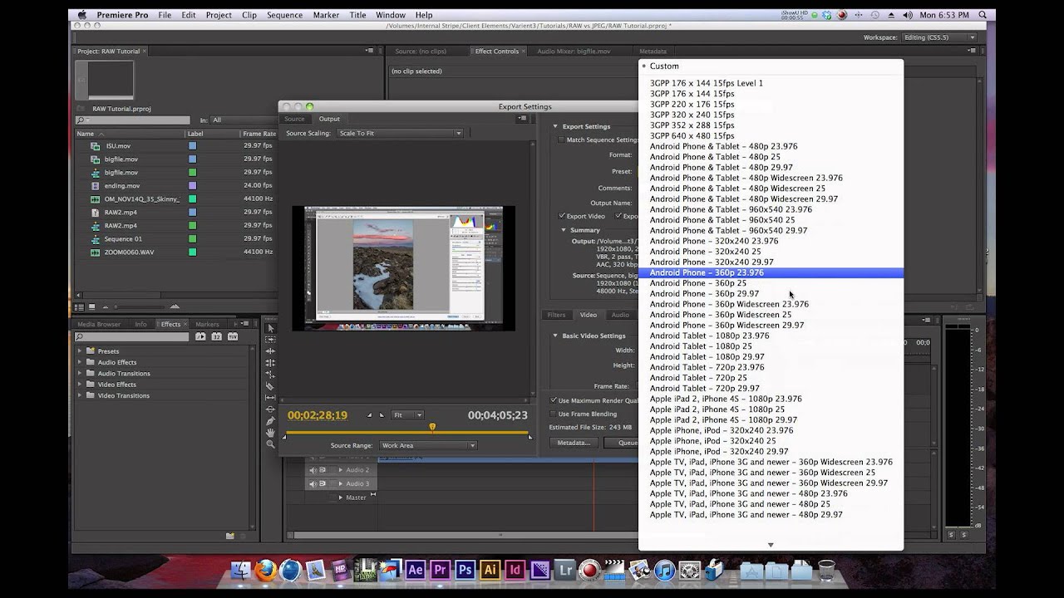Select the Razor tool
The height and width of the screenshot is (598, 1064).
(270, 386)
